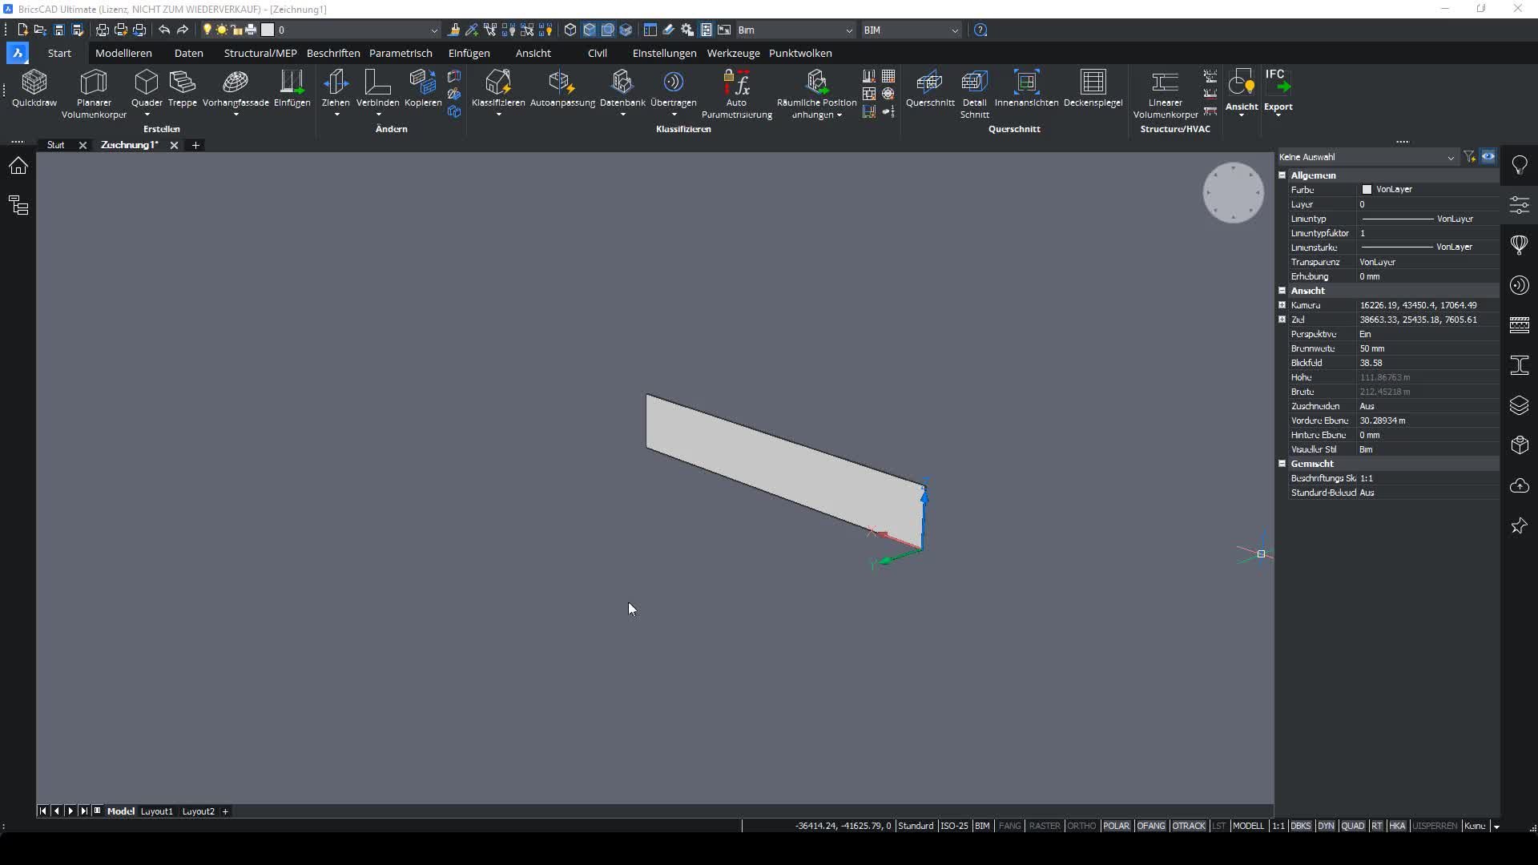Click the Quader box tool
Image resolution: width=1538 pixels, height=865 pixels.
click(147, 88)
